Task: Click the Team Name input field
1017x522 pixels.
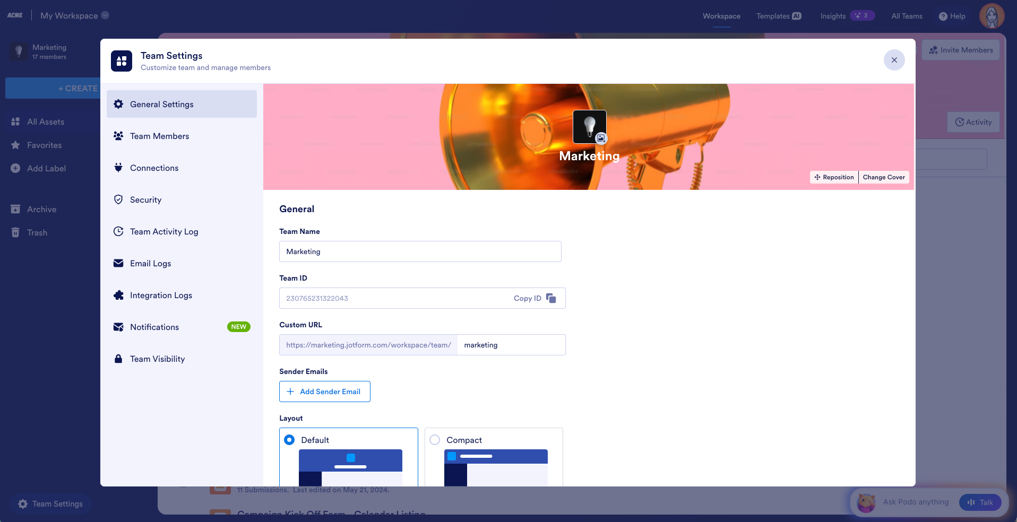Action: point(420,251)
